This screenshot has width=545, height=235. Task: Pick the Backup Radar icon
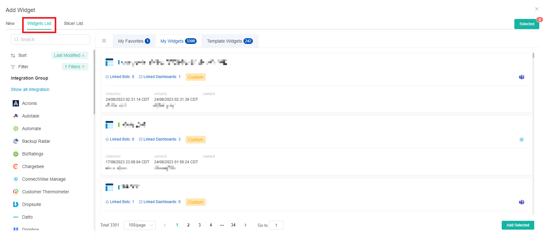(x=16, y=141)
